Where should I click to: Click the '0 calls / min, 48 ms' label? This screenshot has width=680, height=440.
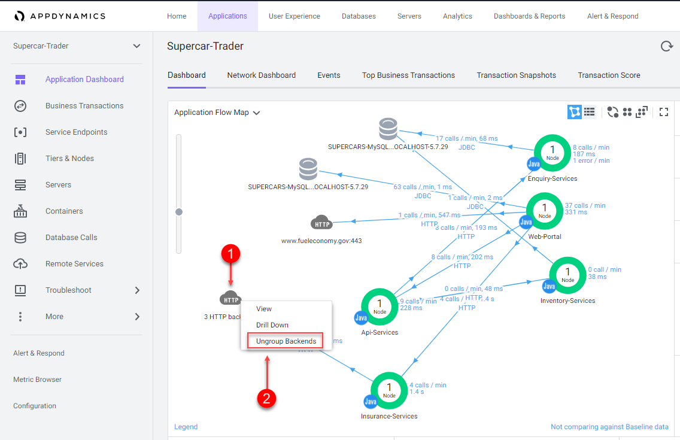(473, 289)
